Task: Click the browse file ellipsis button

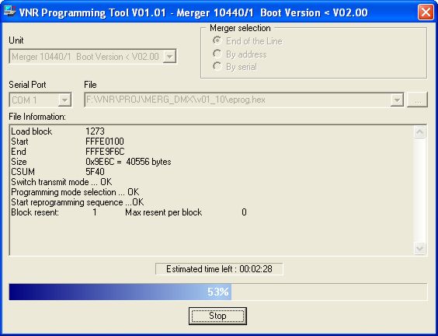Action: click(418, 100)
